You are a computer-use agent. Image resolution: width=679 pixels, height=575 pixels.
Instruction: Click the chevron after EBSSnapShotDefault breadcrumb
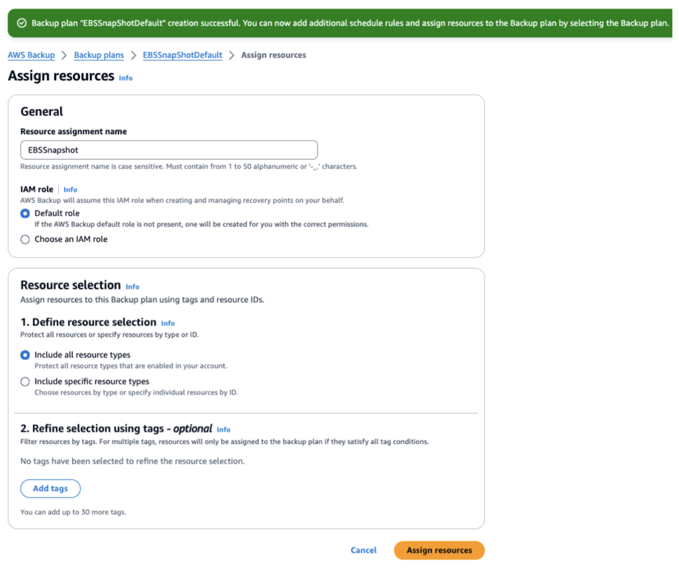pos(232,55)
